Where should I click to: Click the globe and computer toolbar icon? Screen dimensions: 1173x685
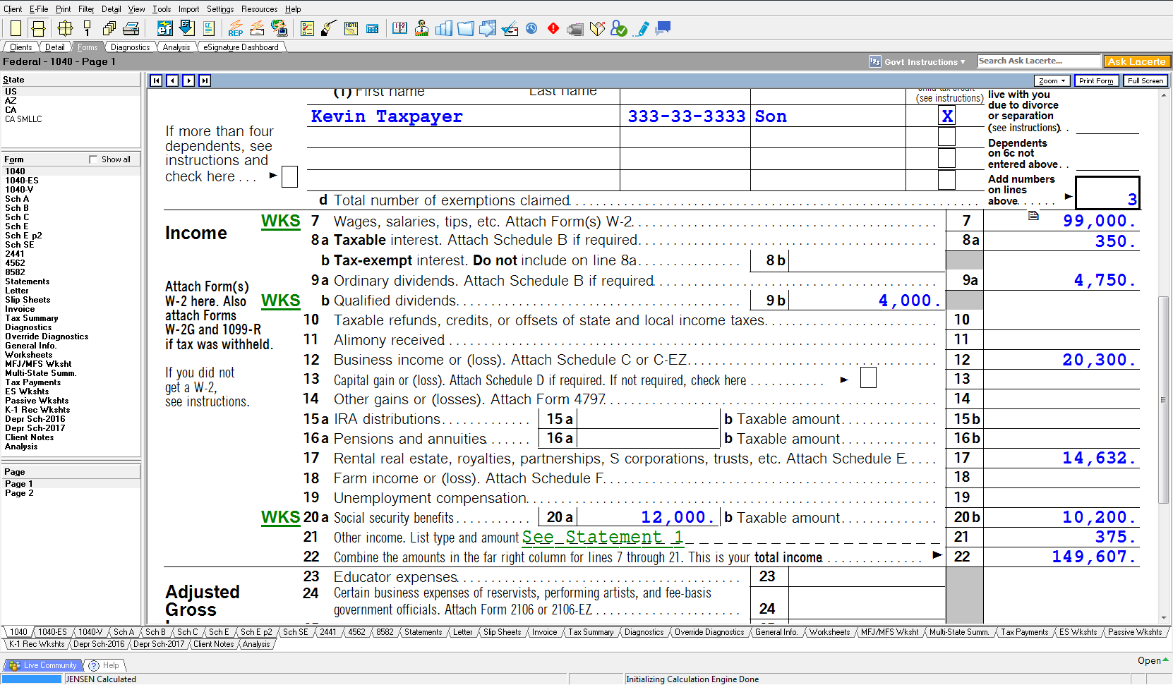coord(279,28)
